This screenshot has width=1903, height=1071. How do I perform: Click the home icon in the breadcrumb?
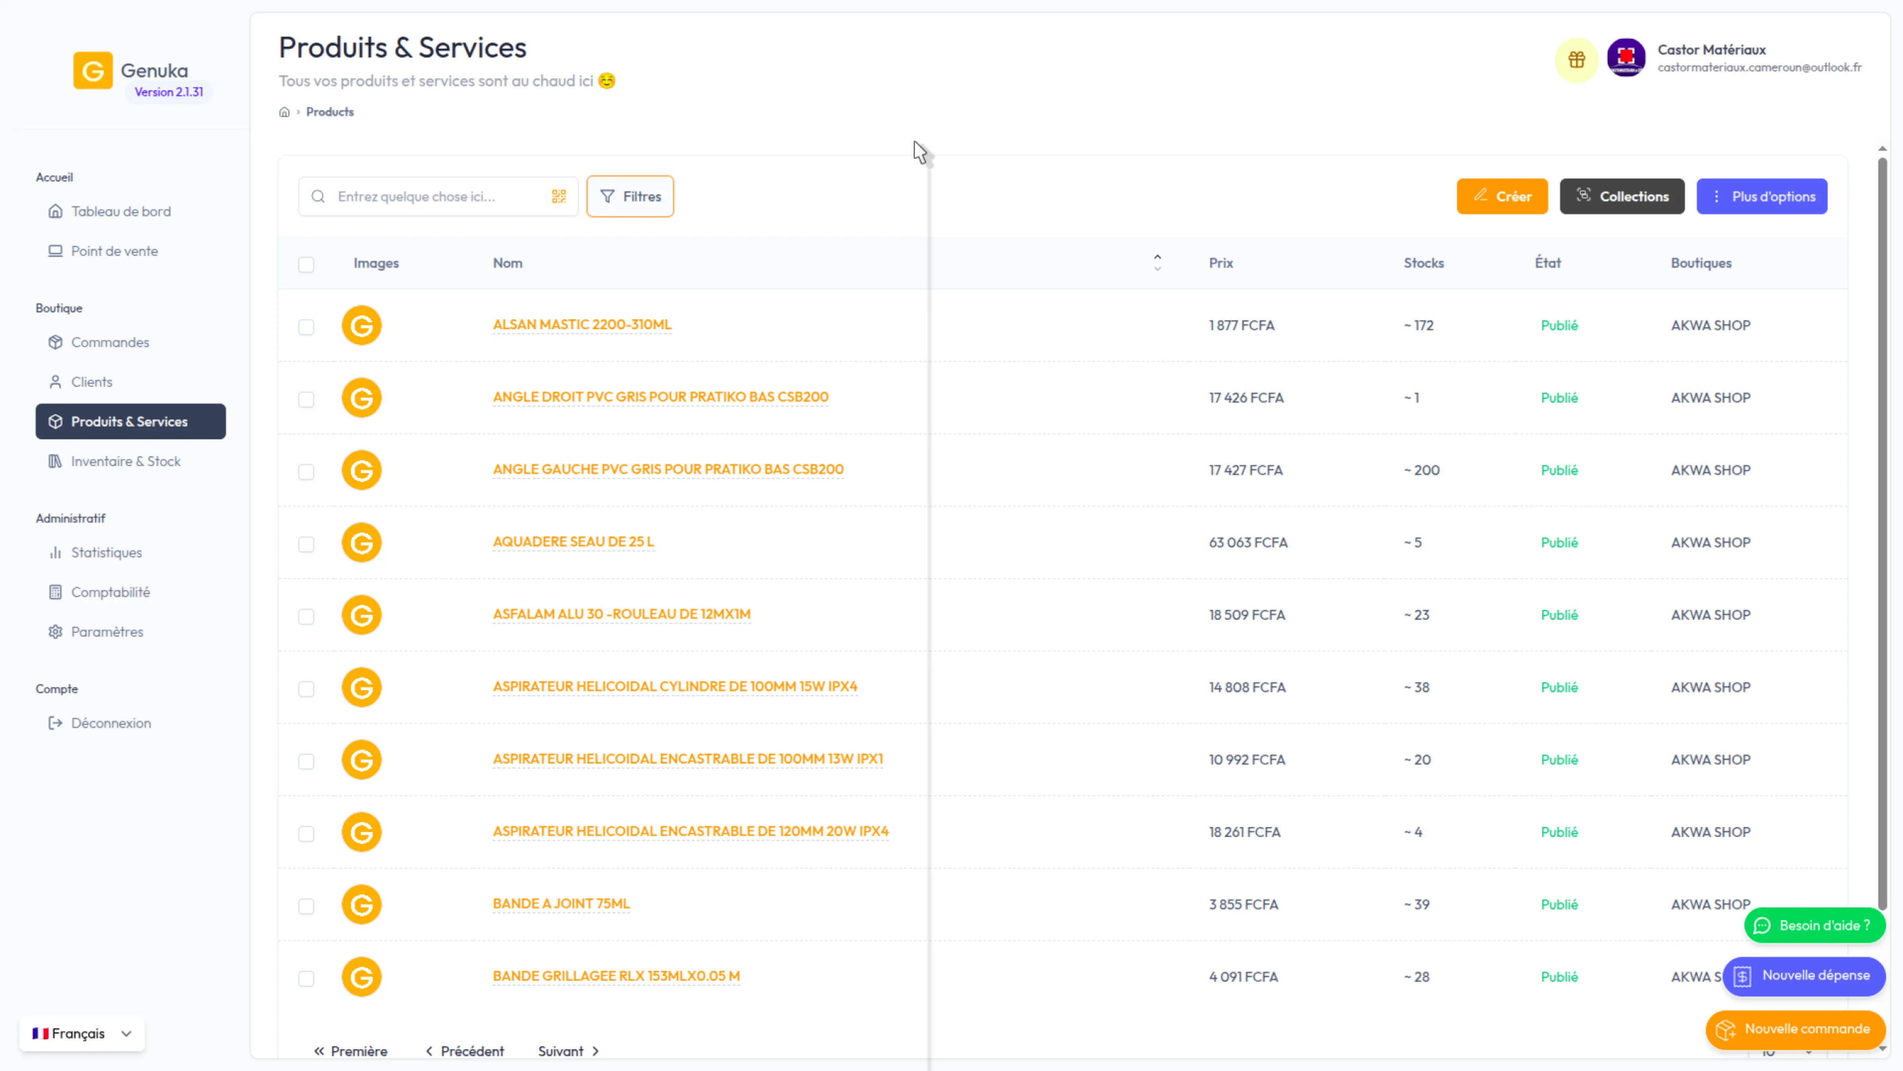(284, 112)
